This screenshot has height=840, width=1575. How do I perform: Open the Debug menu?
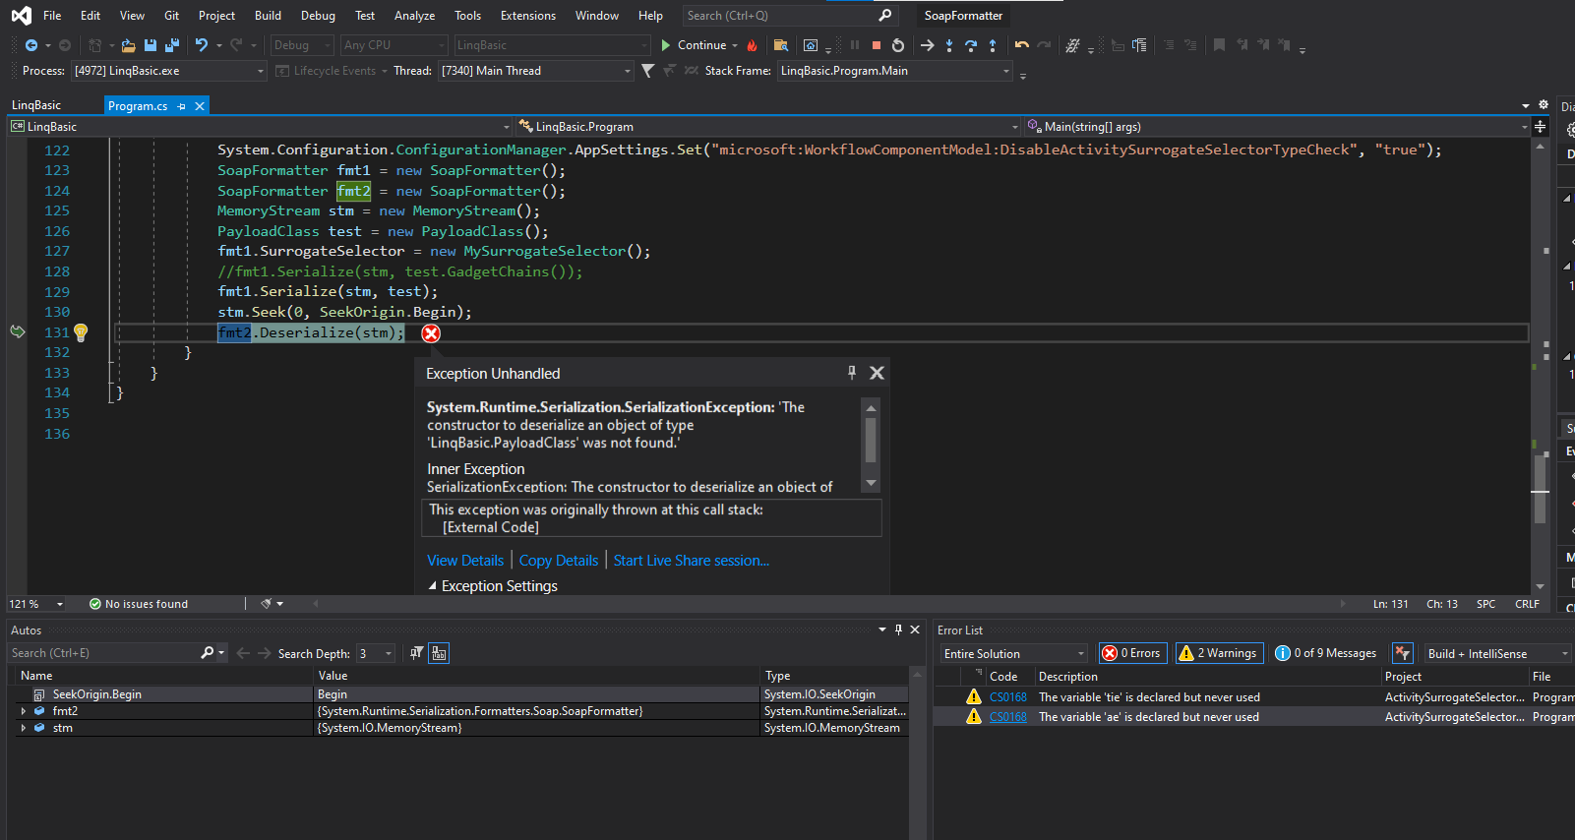point(318,16)
